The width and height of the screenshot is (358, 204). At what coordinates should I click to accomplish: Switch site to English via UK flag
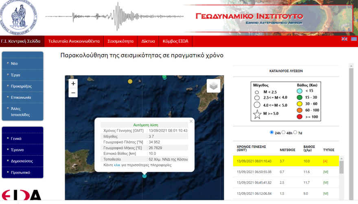point(344,39)
